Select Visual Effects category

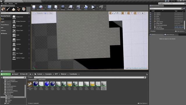pyautogui.click(x=5, y=25)
